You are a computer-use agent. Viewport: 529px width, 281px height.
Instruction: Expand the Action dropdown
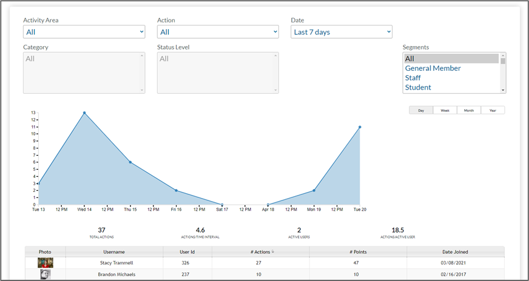point(218,31)
